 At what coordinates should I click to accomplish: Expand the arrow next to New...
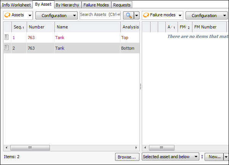pyautogui.click(x=226, y=157)
